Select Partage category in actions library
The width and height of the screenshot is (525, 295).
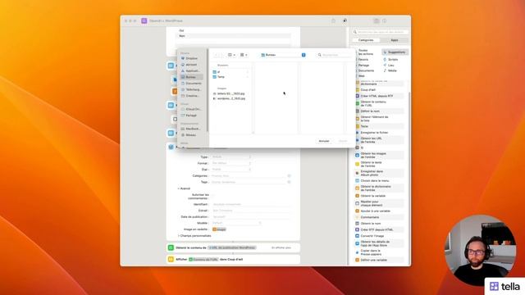(x=364, y=66)
